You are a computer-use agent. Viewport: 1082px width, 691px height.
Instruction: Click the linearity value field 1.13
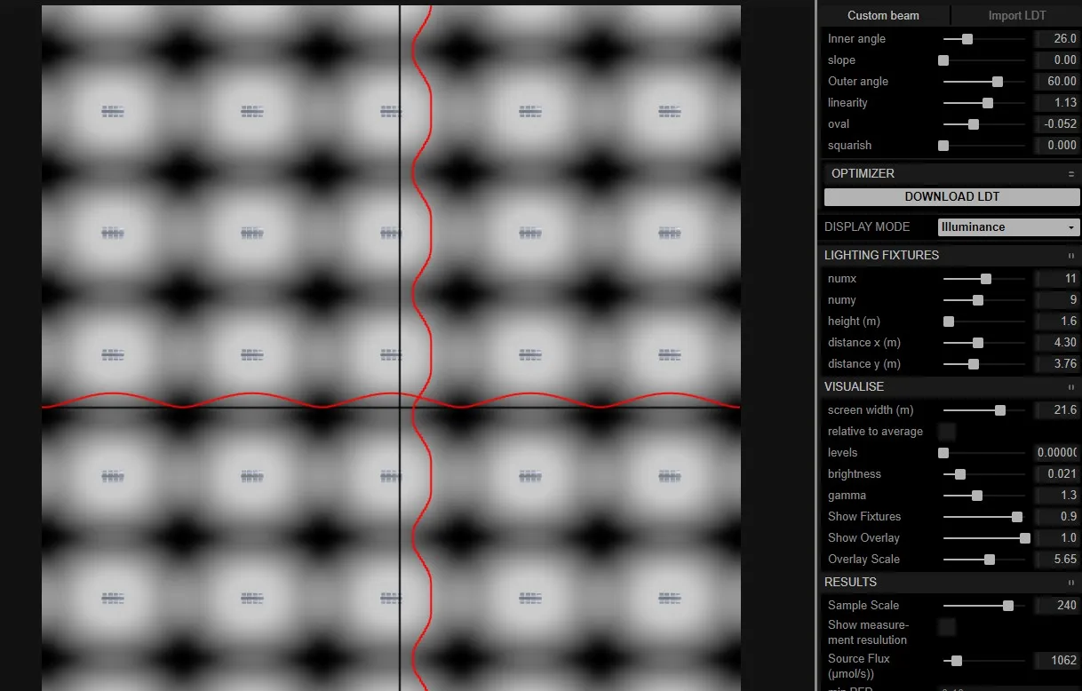(1057, 103)
